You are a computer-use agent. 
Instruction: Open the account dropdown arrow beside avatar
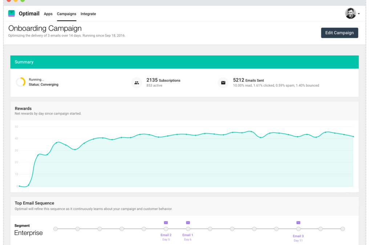pos(359,14)
